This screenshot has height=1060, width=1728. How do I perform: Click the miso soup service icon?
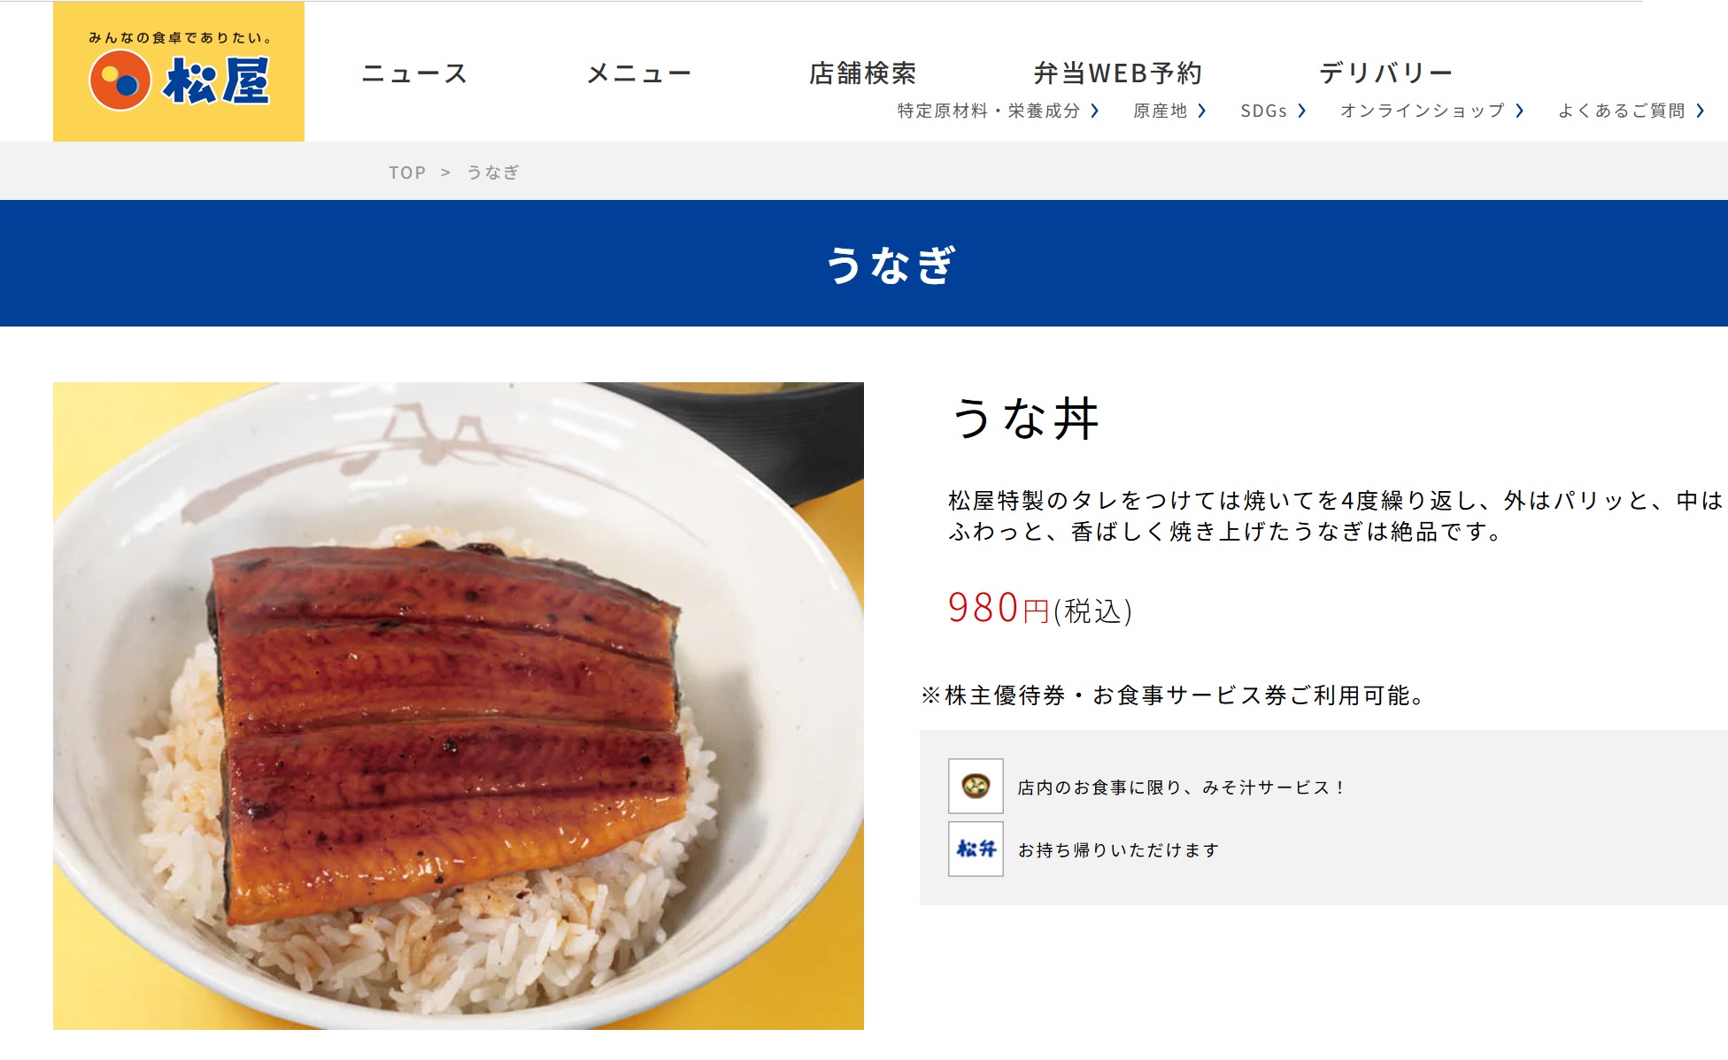[976, 786]
